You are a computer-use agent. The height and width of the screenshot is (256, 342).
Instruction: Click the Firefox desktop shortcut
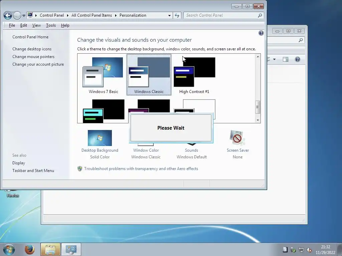pos(13,193)
